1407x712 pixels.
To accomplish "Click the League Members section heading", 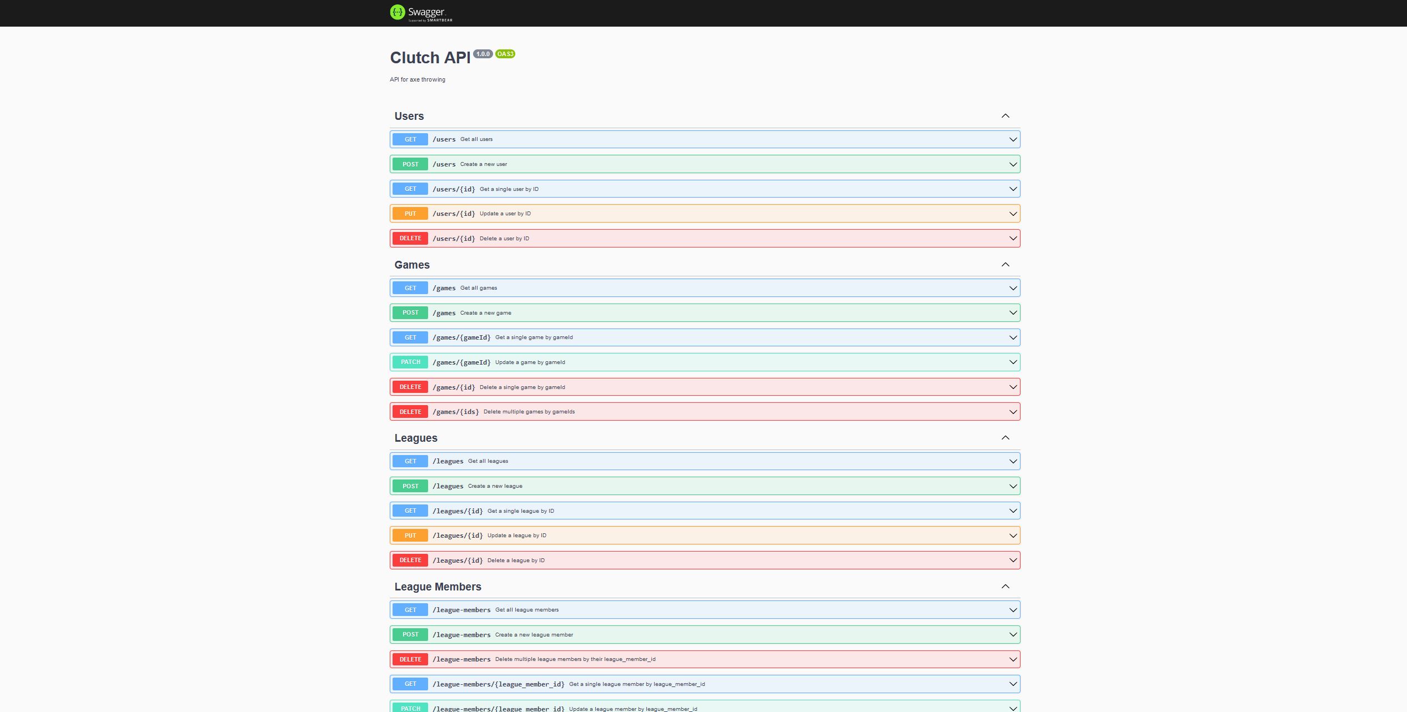I will (x=438, y=587).
